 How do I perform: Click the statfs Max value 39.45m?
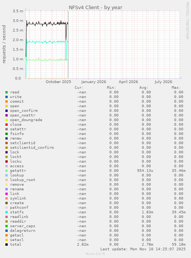179,212
